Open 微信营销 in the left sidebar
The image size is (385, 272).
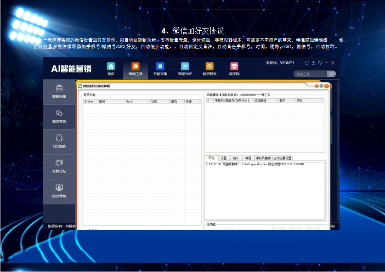click(x=59, y=117)
